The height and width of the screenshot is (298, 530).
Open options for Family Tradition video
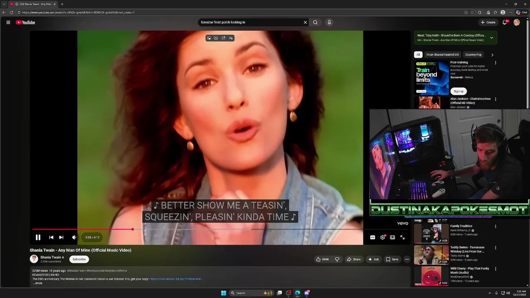coord(496,226)
